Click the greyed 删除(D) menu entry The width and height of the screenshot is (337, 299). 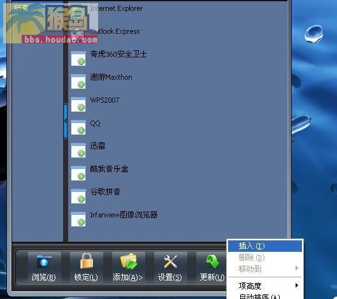265,258
